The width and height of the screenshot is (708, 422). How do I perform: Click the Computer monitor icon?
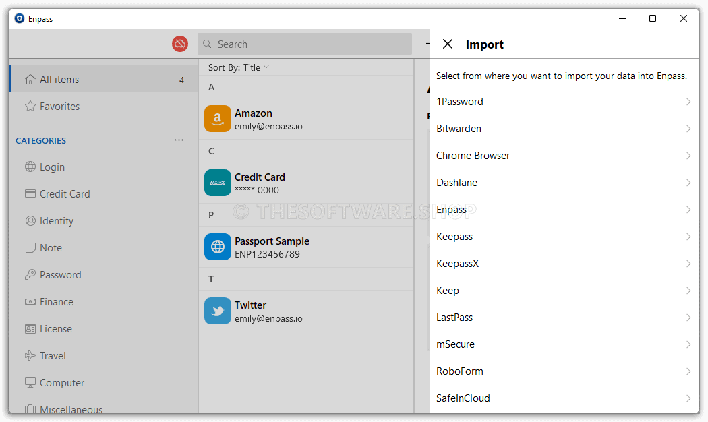(x=30, y=382)
